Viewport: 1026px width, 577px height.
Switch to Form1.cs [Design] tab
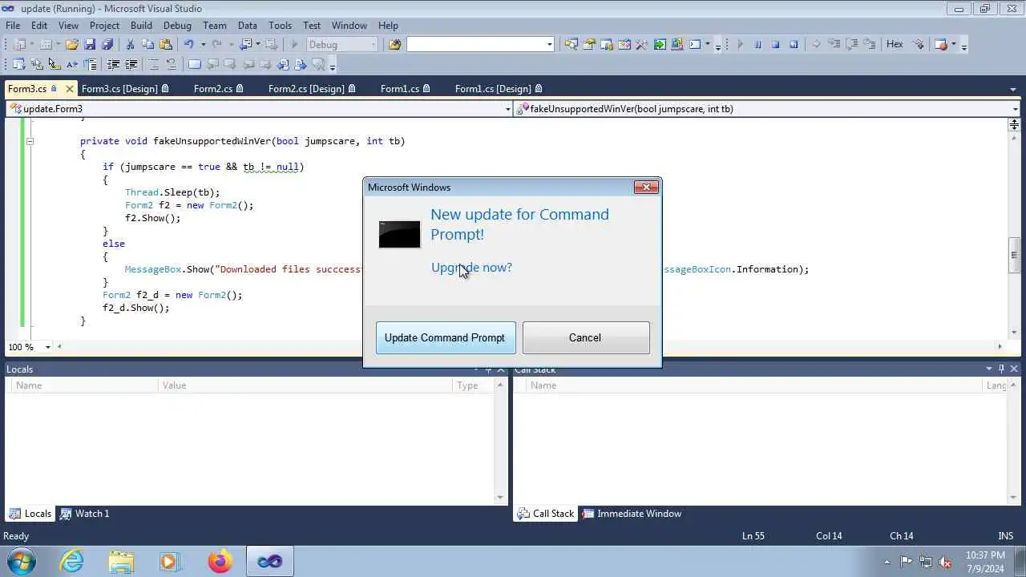click(x=499, y=88)
